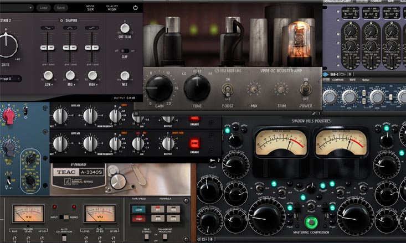The width and height of the screenshot is (406, 243).
Task: Flip the TRUE STEREO switch
Action: pyautogui.click(x=147, y=236)
